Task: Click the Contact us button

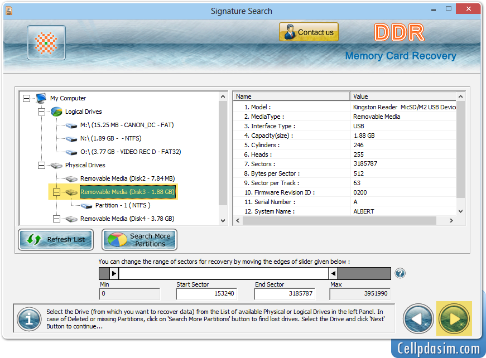Action: pos(309,32)
